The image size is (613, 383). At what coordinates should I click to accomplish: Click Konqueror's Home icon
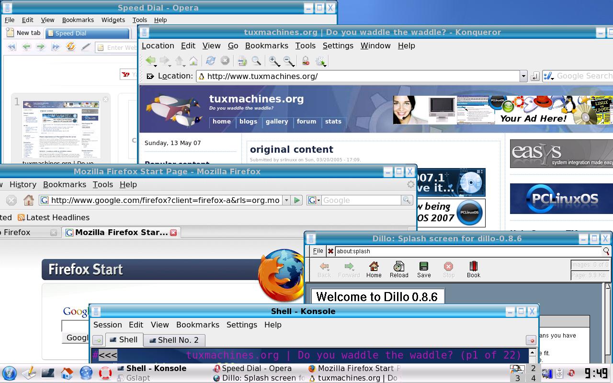pyautogui.click(x=193, y=61)
